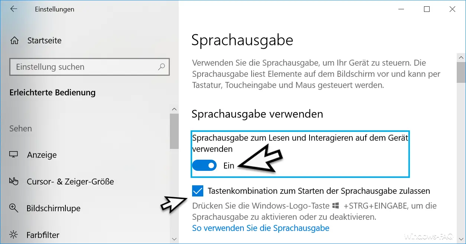
Task: Turn off the Sprachausgabe toggle switch
Action: coord(204,165)
